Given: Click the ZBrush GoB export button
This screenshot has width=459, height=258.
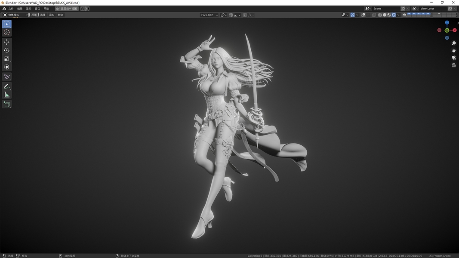Looking at the screenshot, I should pyautogui.click(x=83, y=9).
